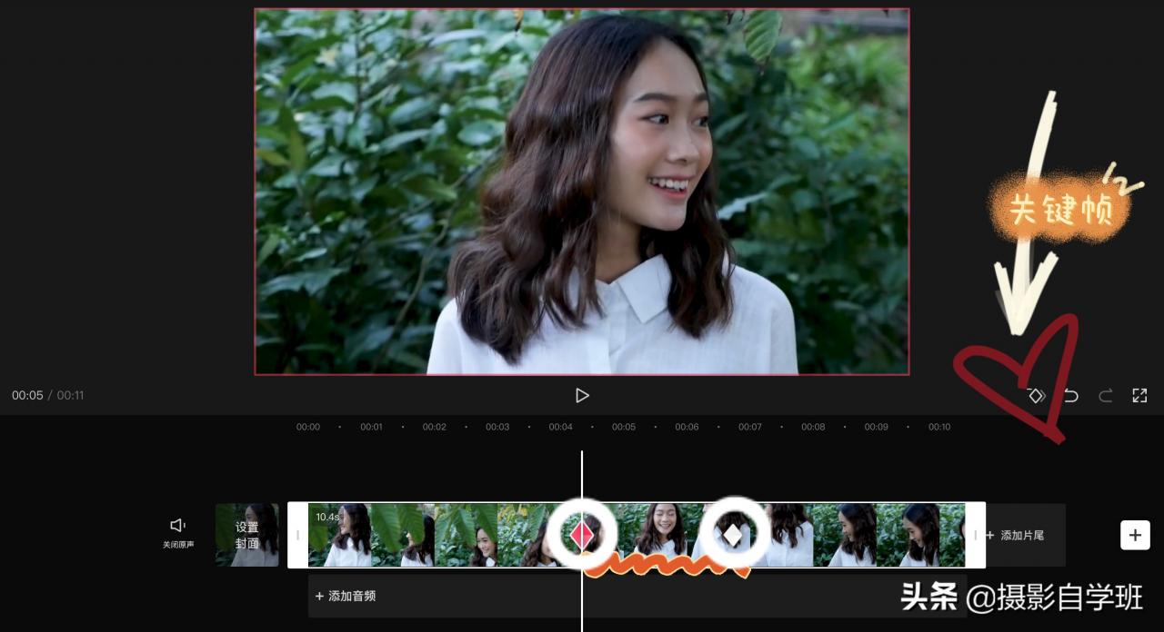Mute original sound via 关闭原声
1164x632 pixels.
[177, 532]
